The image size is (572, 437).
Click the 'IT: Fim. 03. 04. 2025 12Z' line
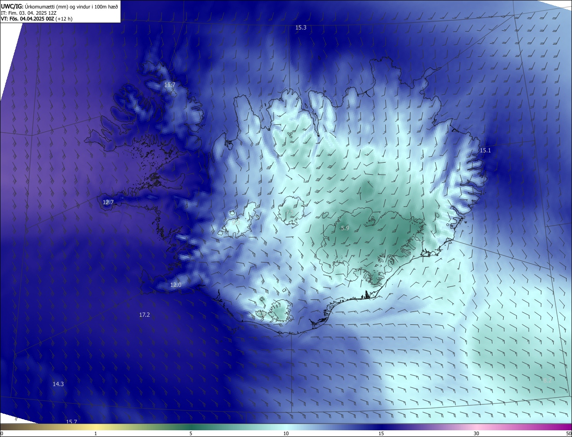[x=29, y=13]
